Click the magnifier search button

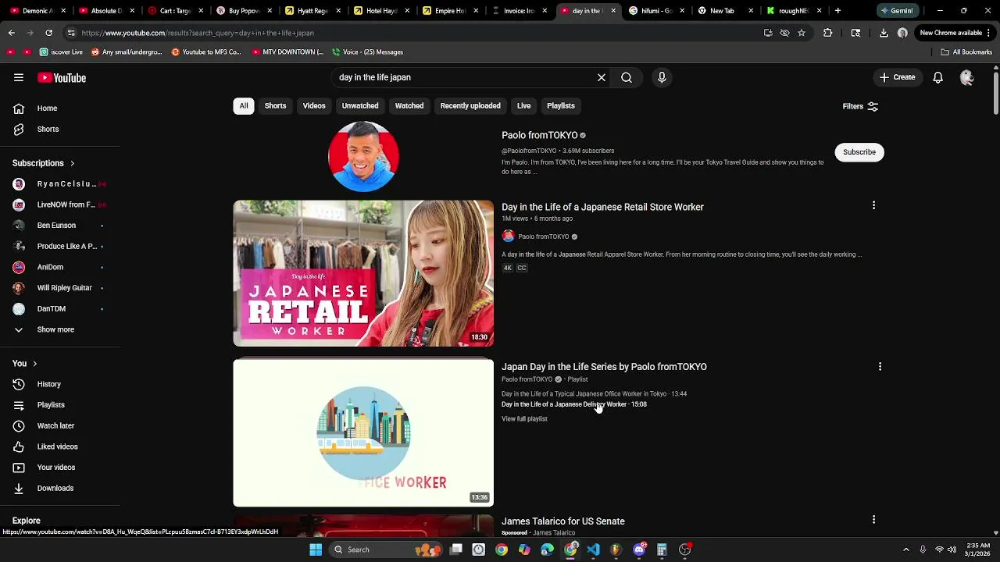627,77
